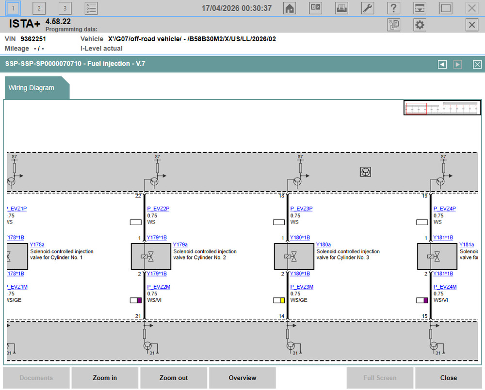Switch to session tab 2
Viewport: 485px width, 390px height.
[x=39, y=8]
